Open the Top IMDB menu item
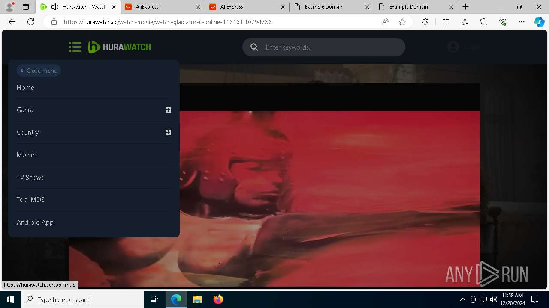This screenshot has width=549, height=308. point(30,199)
